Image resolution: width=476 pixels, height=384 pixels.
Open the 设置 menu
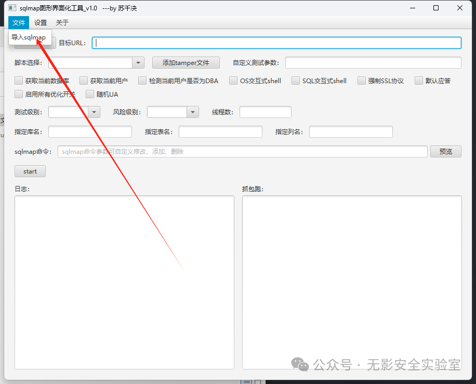pyautogui.click(x=41, y=23)
